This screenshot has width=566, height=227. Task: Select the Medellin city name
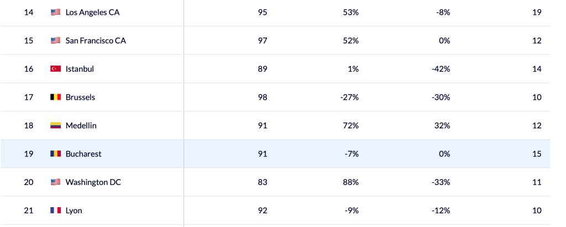81,126
